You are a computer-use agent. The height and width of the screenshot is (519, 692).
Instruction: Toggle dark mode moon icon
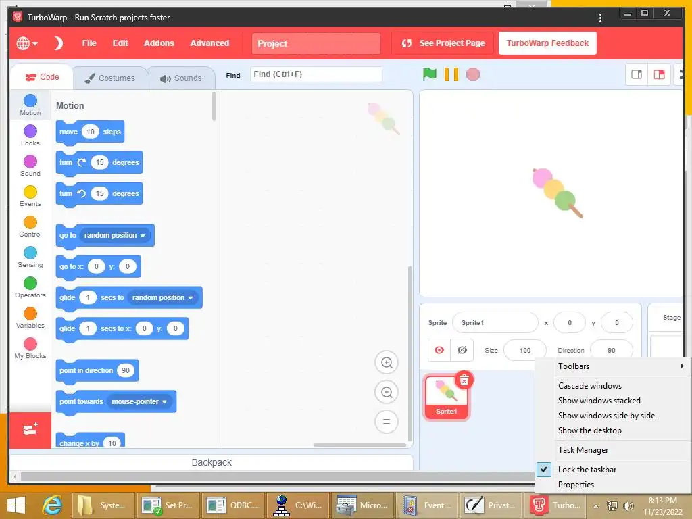(58, 43)
